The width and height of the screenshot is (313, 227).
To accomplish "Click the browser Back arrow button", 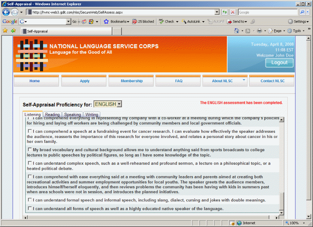I will coord(6,12).
